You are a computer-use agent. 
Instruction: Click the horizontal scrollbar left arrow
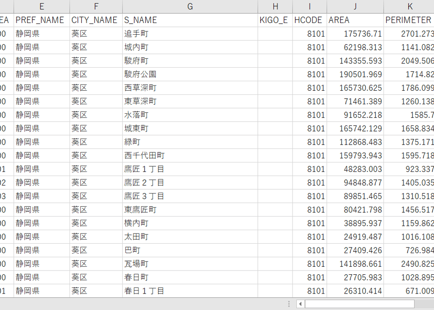pyautogui.click(x=300, y=304)
